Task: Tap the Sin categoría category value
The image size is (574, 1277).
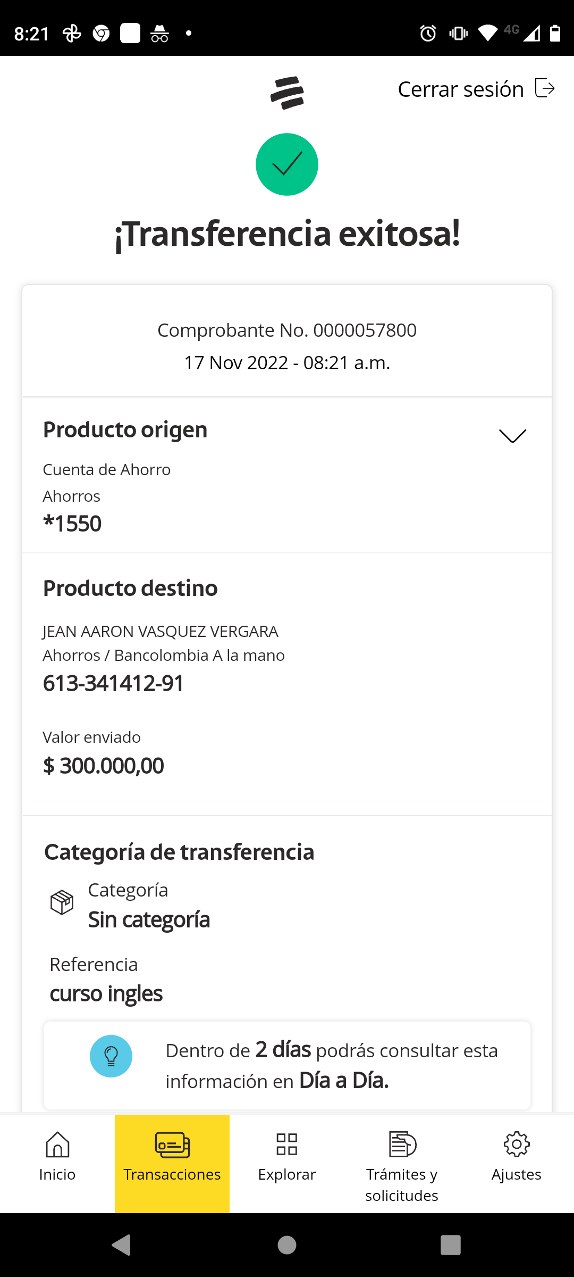Action: click(x=149, y=920)
